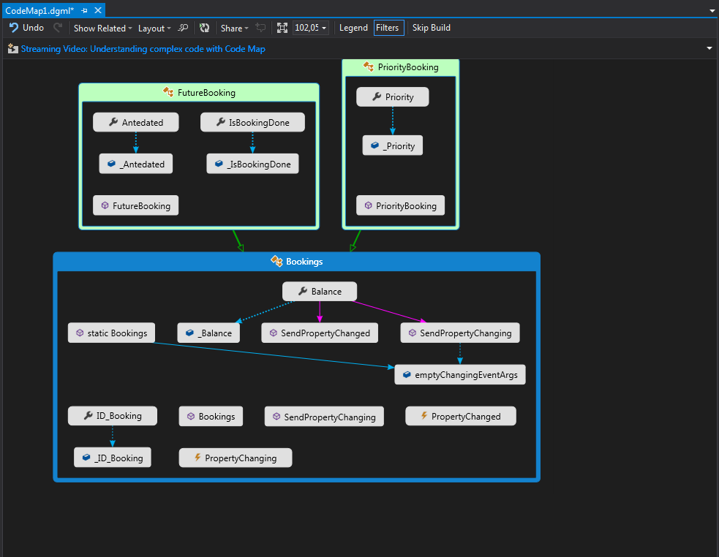The width and height of the screenshot is (719, 557).
Task: Expand the Share dropdown options
Action: [x=233, y=28]
